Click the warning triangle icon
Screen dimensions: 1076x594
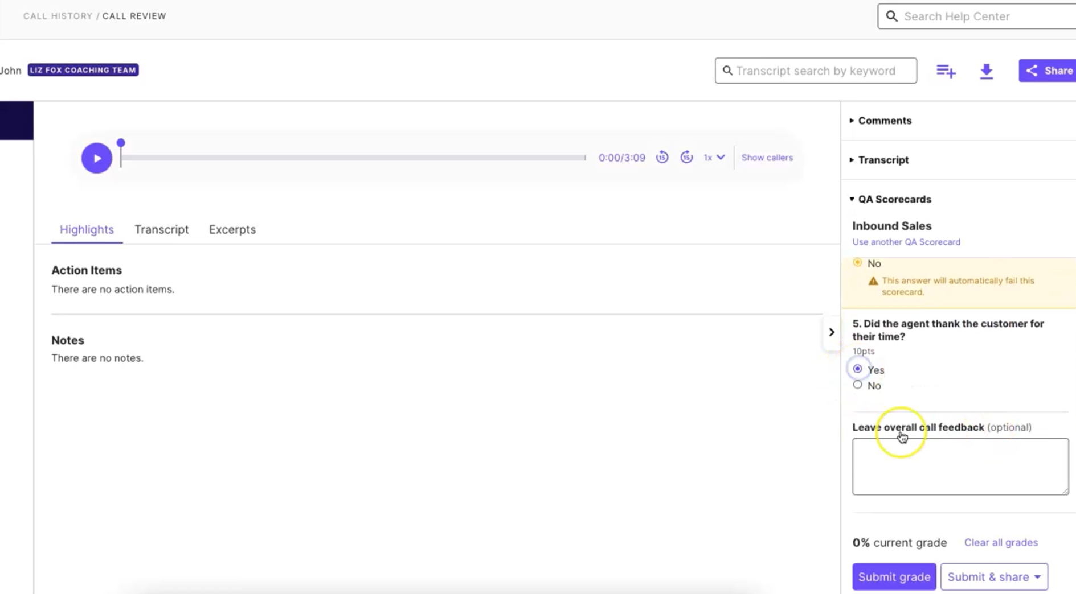(x=873, y=281)
